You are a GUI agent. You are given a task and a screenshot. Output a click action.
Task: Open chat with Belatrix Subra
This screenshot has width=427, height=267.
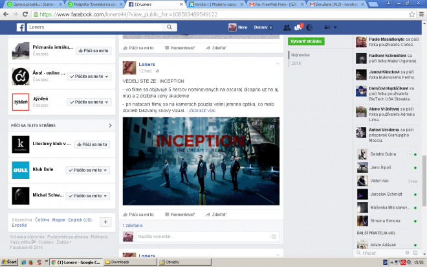(388, 154)
